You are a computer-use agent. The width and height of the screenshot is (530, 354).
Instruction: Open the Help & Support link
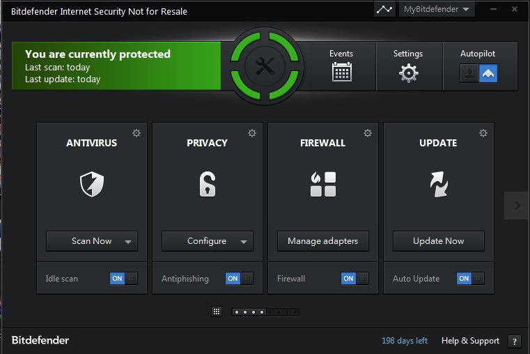470,341
